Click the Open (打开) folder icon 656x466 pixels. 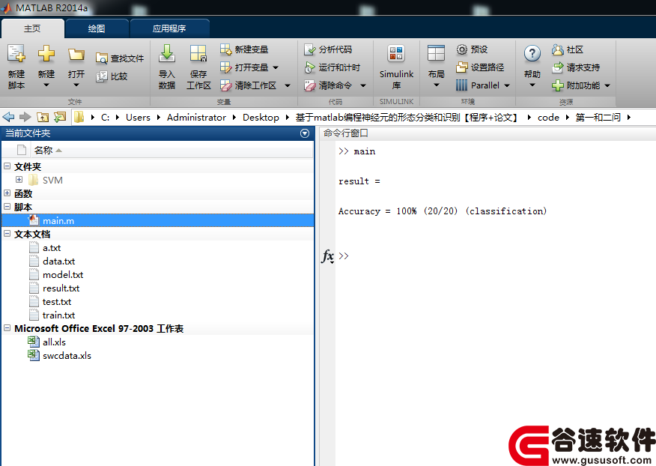click(x=76, y=55)
